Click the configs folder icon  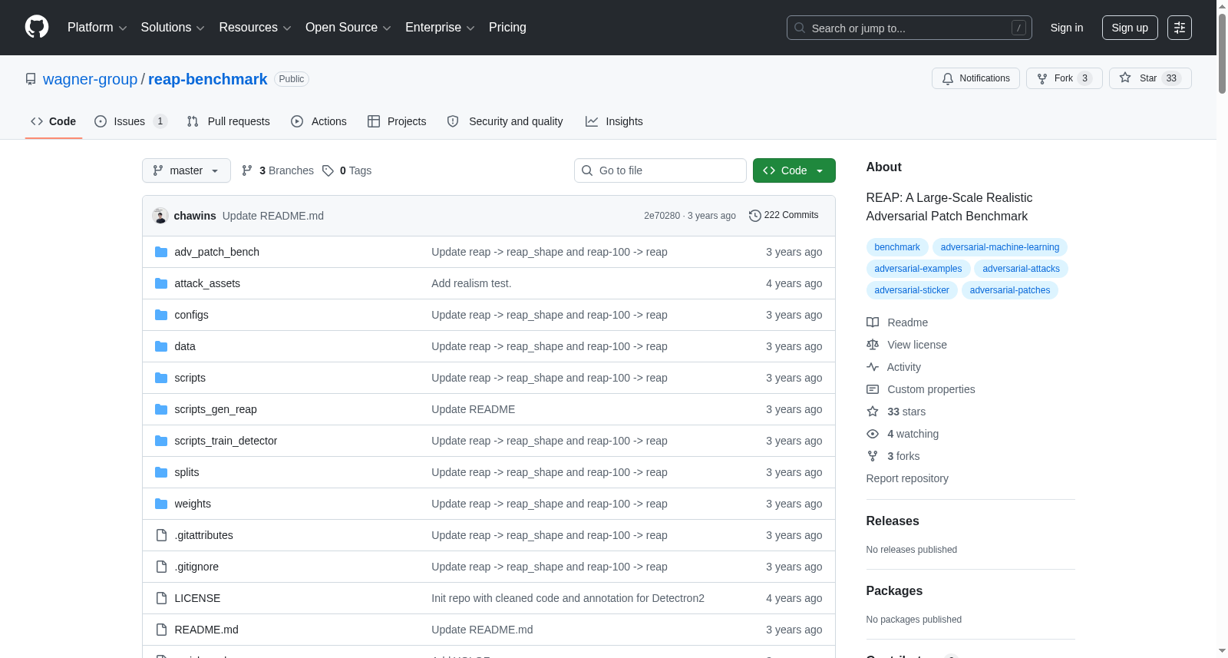coord(161,315)
